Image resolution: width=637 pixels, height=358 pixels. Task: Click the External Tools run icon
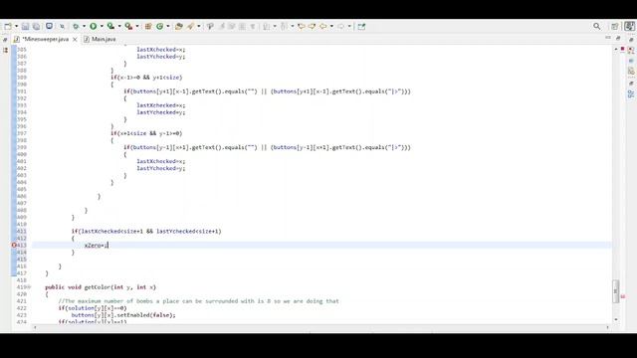coord(128,27)
